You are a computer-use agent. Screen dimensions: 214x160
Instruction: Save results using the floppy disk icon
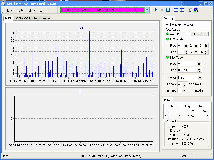pos(168,10)
